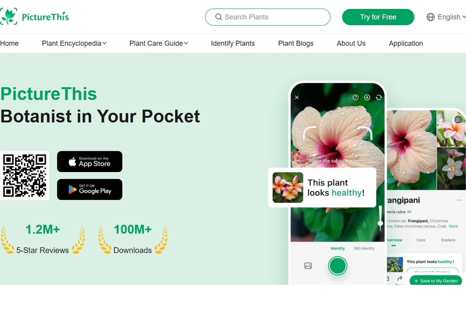Click the frangipani thumbnail in health card
Image resolution: width=466 pixels, height=310 pixels.
[288, 188]
